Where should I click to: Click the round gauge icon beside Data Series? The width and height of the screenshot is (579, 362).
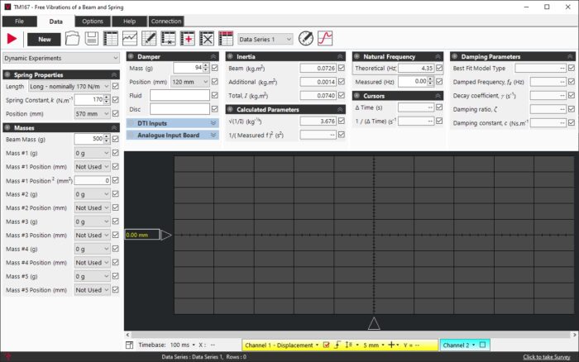[x=306, y=38]
